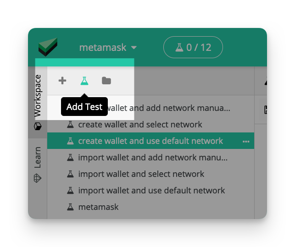Select import wallet and select network test
Screen dimensions: 295x247
(x=150, y=174)
